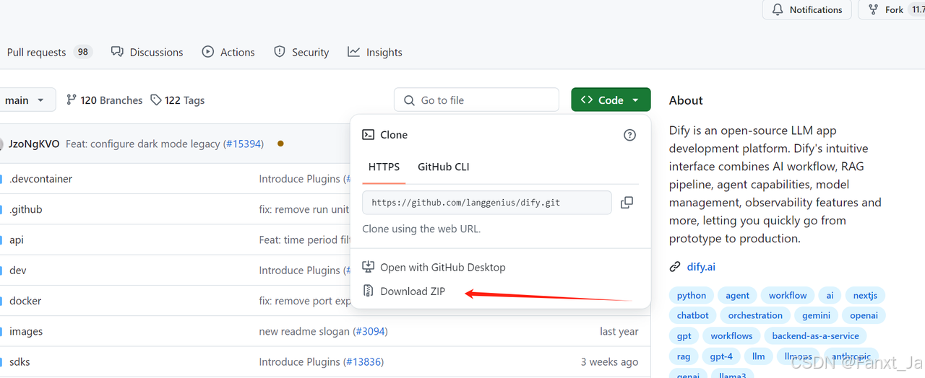The image size is (925, 378).
Task: Select the workflows topic tag
Action: [x=731, y=335]
